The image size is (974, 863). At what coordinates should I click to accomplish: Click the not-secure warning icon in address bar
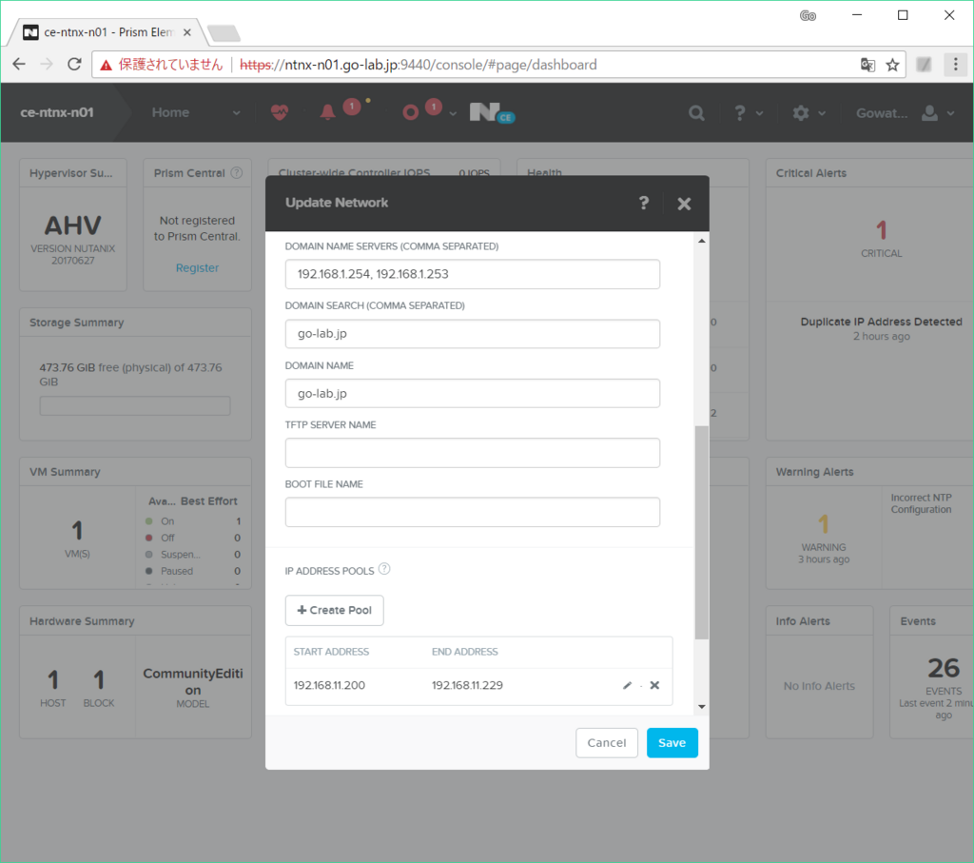point(107,65)
